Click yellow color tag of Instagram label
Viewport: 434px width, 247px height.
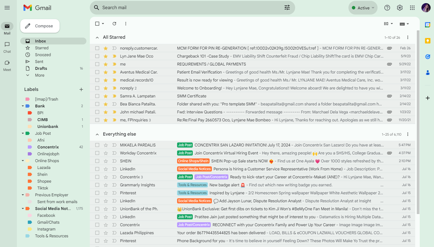coord(30,229)
